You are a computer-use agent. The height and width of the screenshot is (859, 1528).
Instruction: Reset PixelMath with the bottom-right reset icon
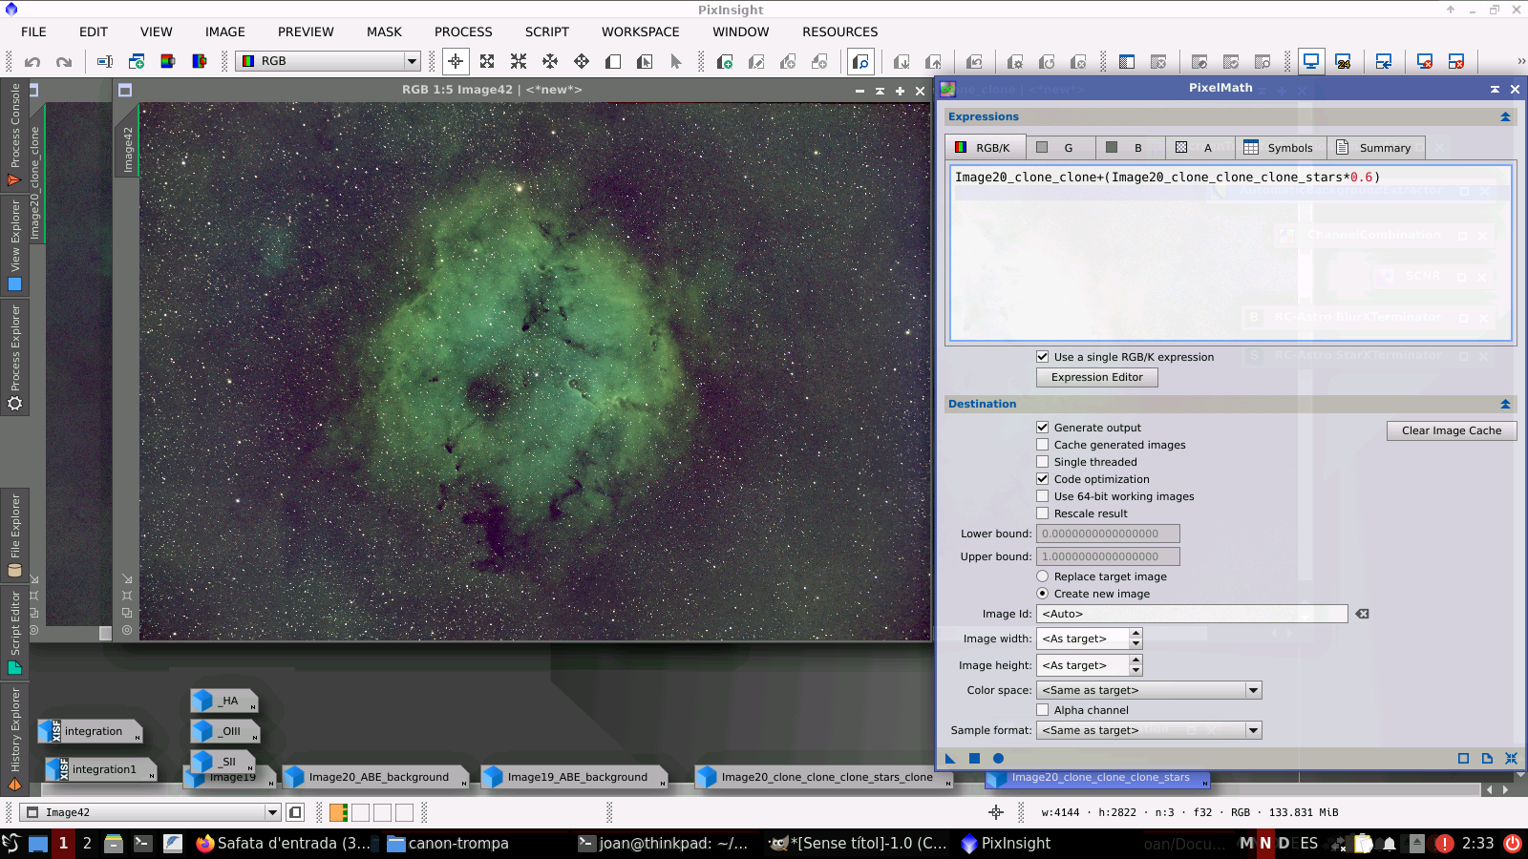(1511, 759)
